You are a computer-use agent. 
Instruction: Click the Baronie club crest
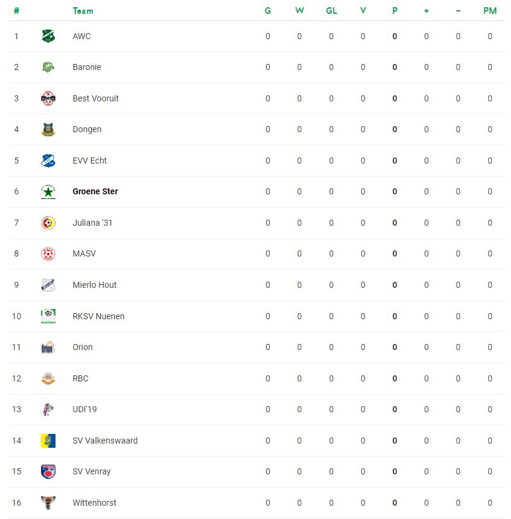[x=48, y=67]
